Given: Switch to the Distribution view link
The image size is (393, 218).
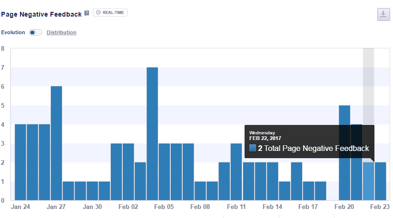Looking at the screenshot, I should pos(61,32).
